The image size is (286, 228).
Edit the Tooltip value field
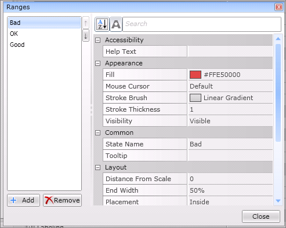pyautogui.click(x=230, y=156)
